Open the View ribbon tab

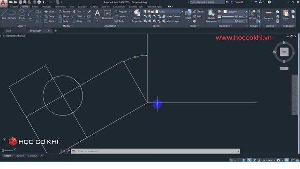(72, 7)
